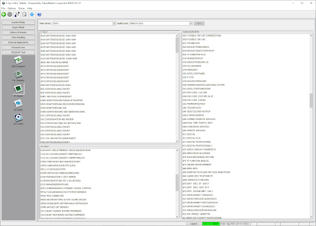Open the External Applications section
This screenshot has width=316, height=226.
pos(18,42)
